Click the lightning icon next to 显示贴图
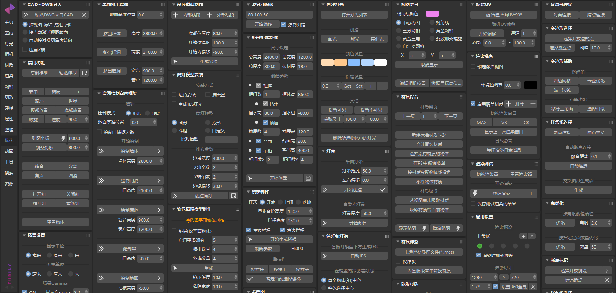The width and height of the screenshot is (616, 293). 424,228
